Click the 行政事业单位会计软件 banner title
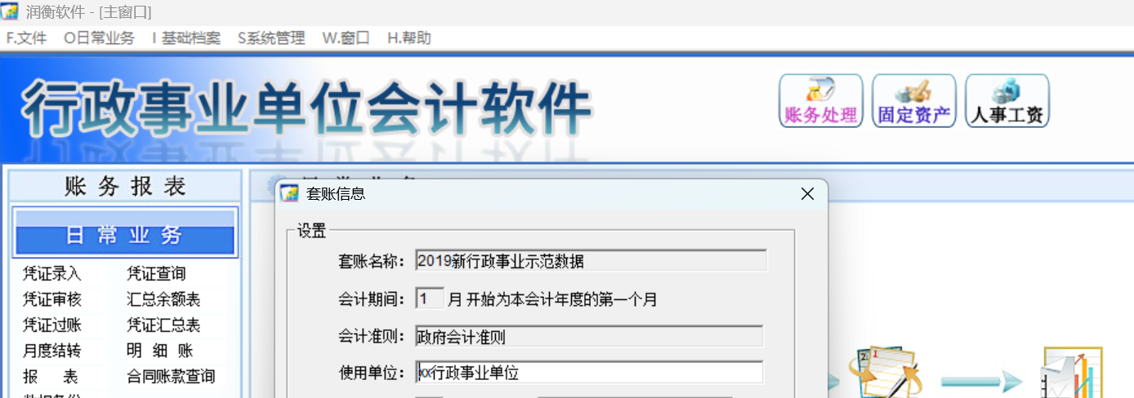Screen dimensions: 1134x398 pos(307,109)
